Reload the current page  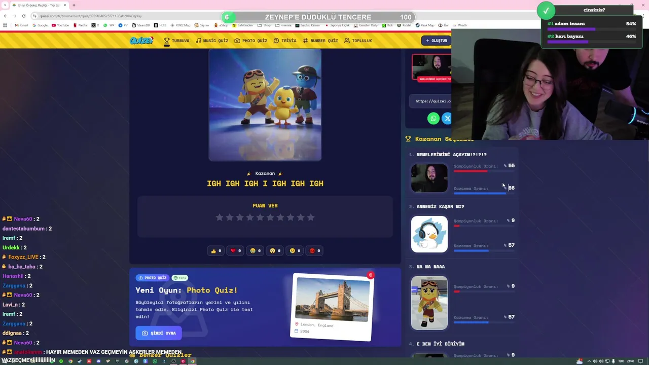click(24, 16)
